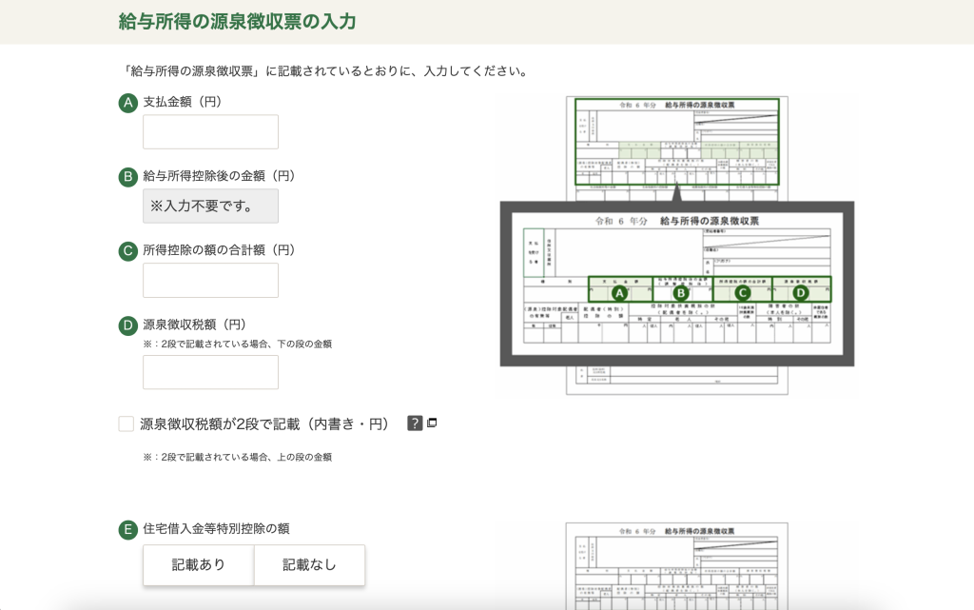Click the 源泉徴収票 sample image beside section E
Viewport: 974px width, 610px height.
click(x=676, y=566)
